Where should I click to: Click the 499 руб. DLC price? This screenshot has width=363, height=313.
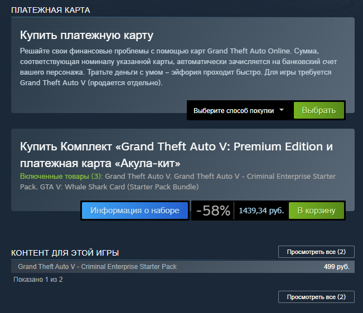pyautogui.click(x=336, y=267)
